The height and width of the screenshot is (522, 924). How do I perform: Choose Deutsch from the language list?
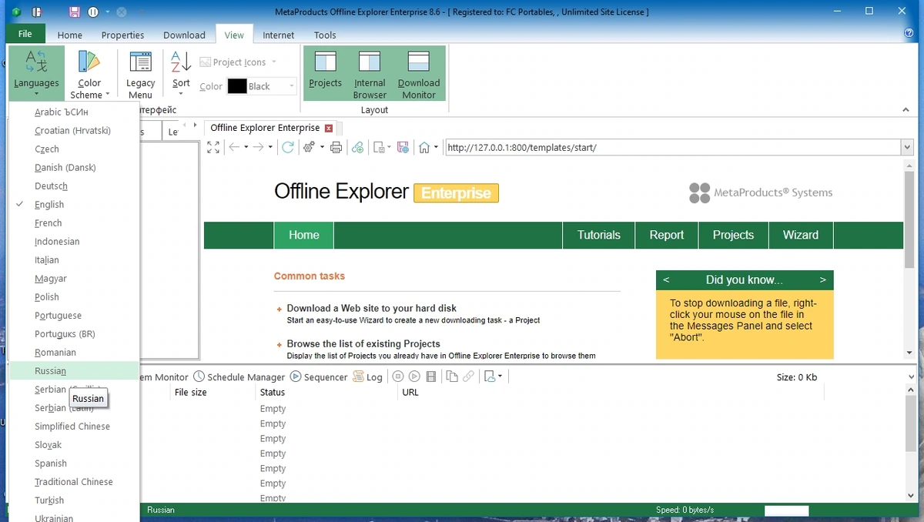tap(74, 186)
